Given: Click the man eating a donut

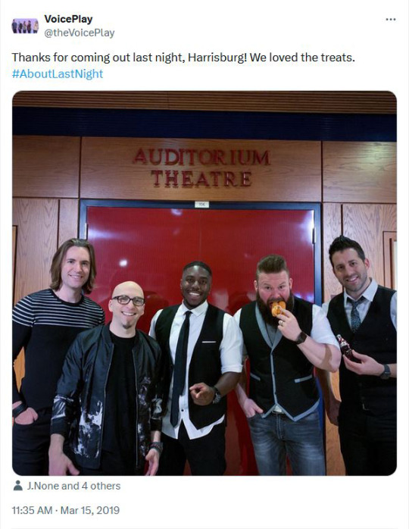Looking at the screenshot, I should (282, 365).
